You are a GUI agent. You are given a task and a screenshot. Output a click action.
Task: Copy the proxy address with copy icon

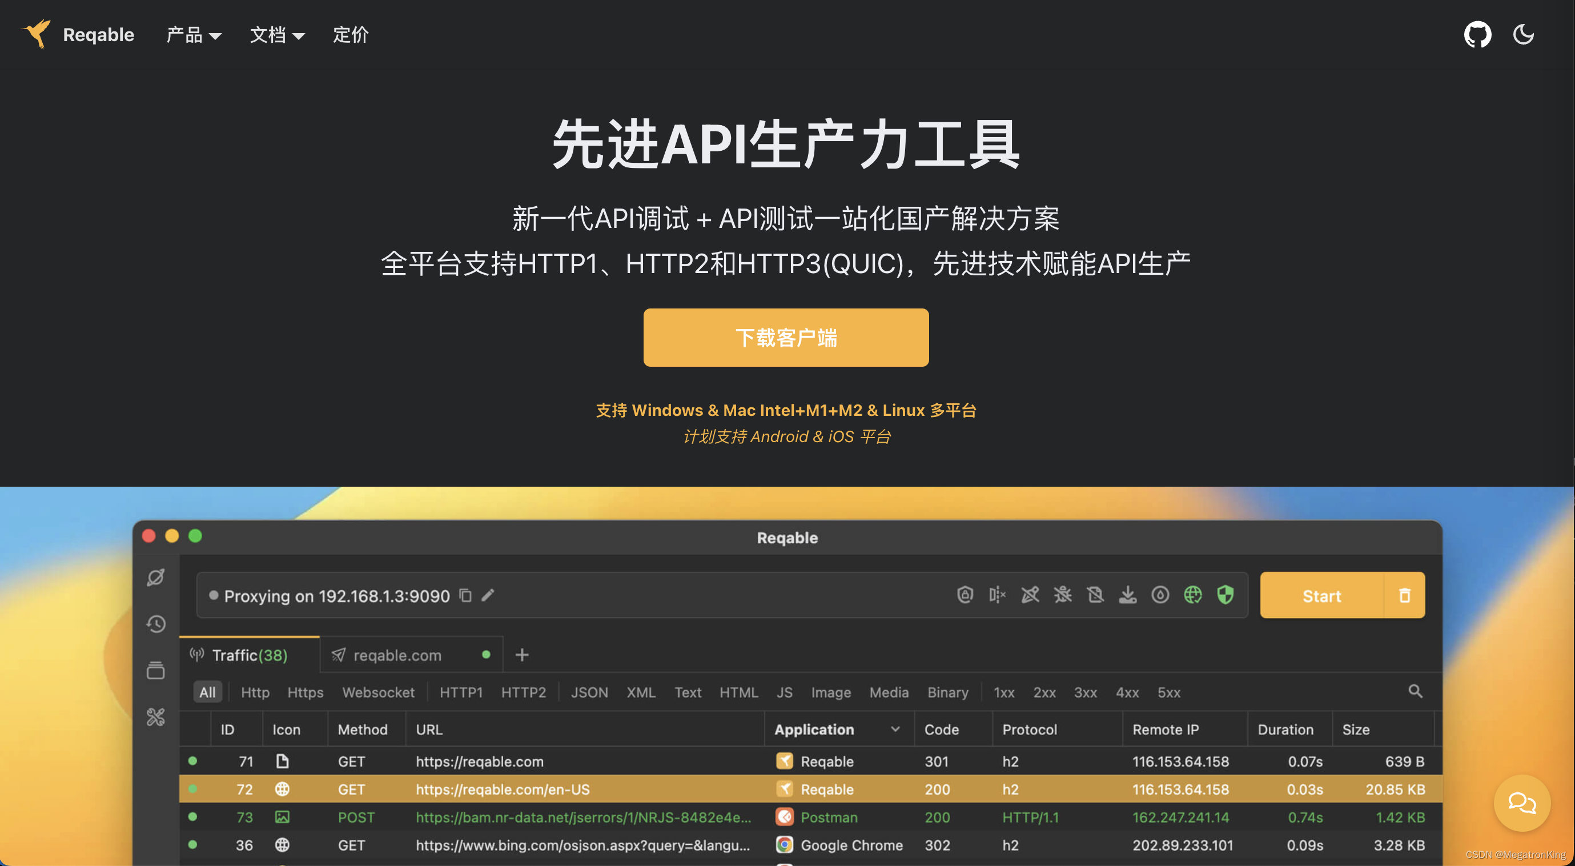tap(465, 595)
